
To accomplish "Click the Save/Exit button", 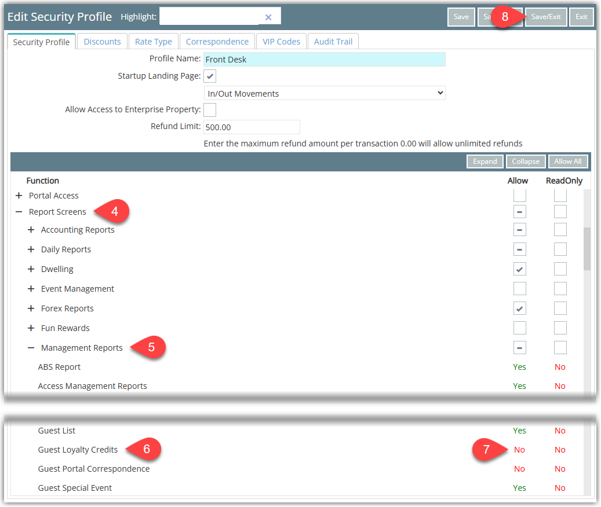I will [546, 17].
